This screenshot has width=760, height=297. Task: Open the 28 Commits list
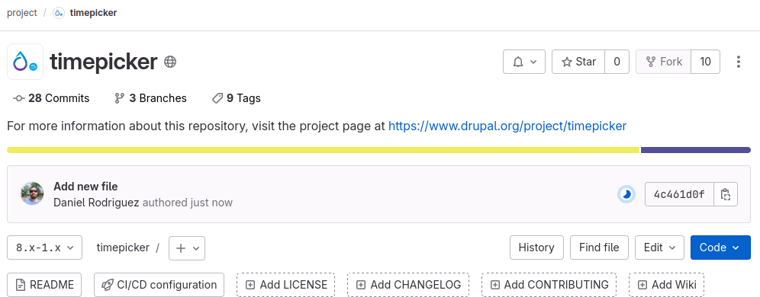pos(51,98)
